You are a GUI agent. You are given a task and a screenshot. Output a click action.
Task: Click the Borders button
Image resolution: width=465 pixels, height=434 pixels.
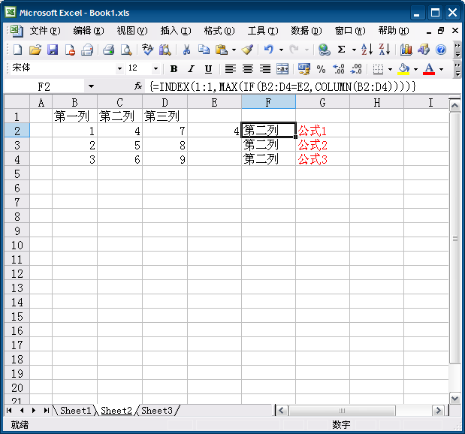(x=378, y=69)
